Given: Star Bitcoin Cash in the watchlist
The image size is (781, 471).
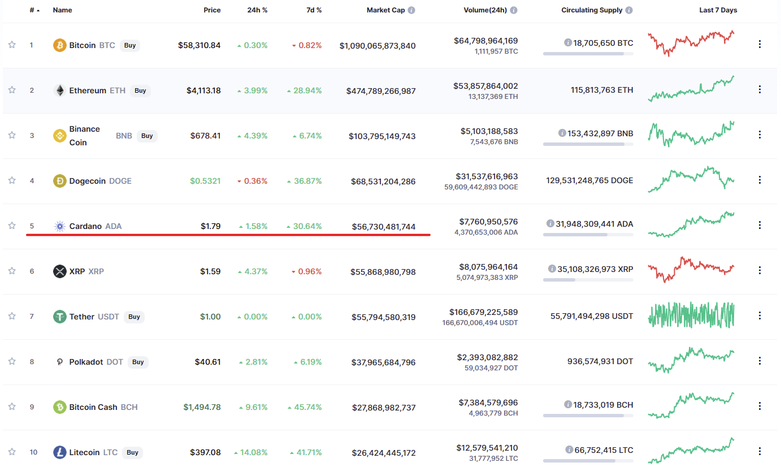Looking at the screenshot, I should [12, 407].
